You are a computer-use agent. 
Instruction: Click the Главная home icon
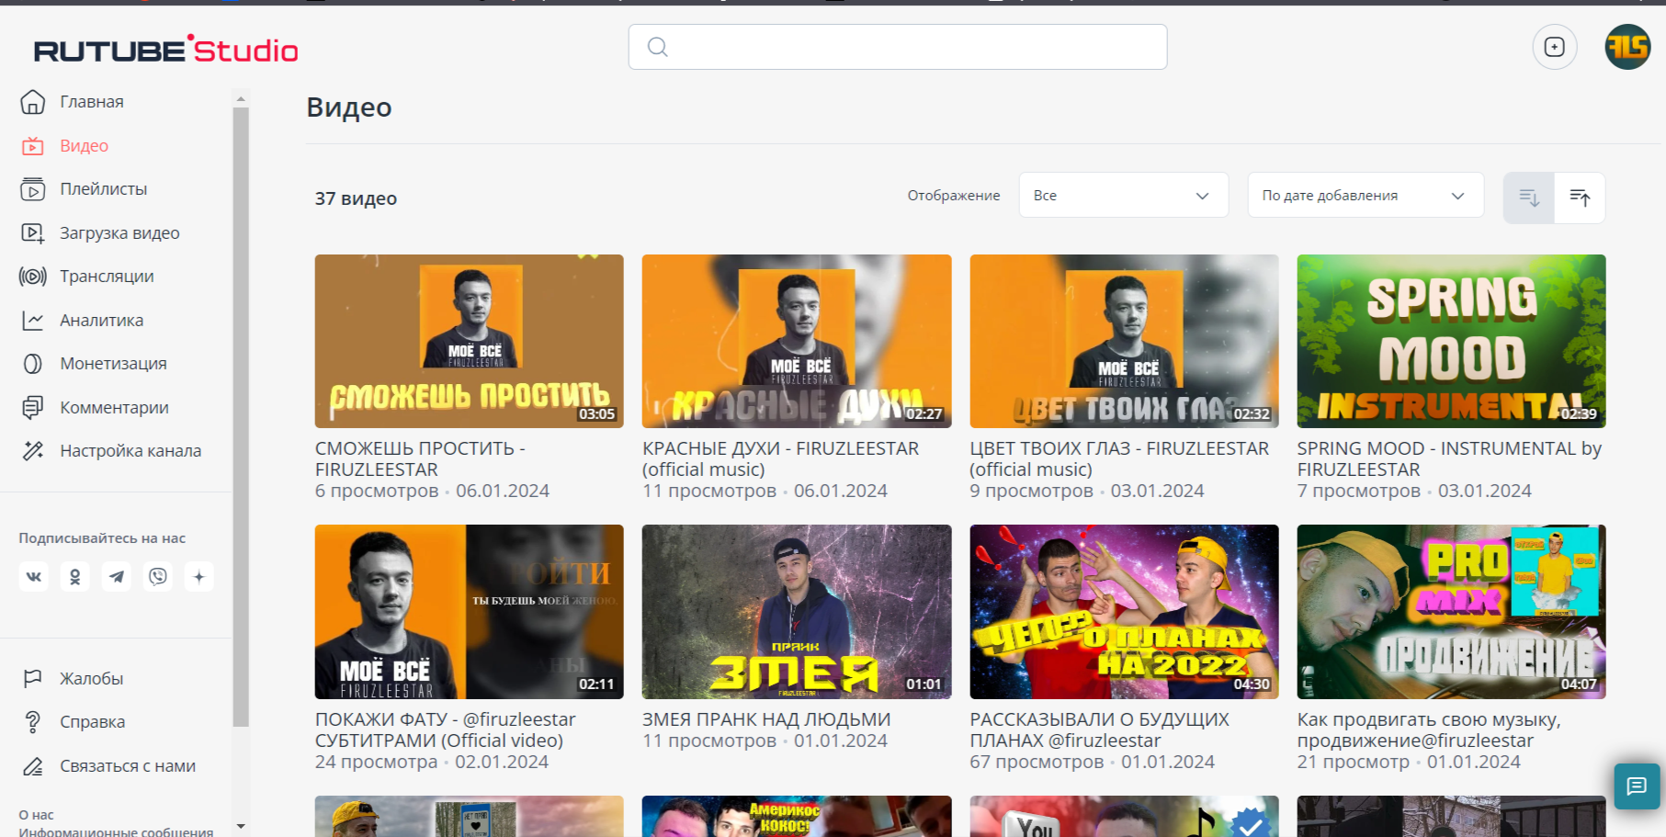coord(33,102)
